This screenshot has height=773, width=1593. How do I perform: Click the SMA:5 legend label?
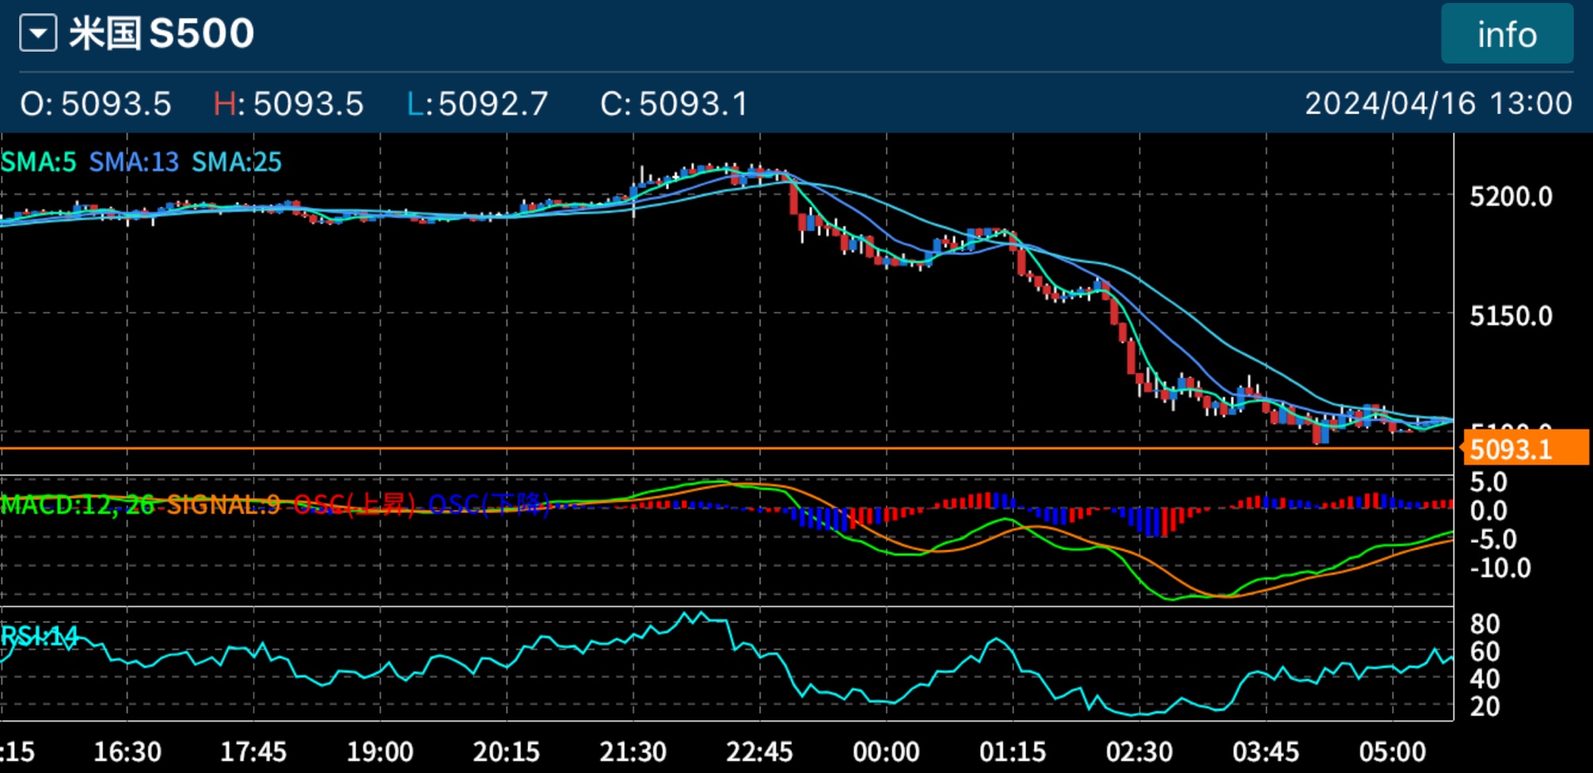pos(38,163)
